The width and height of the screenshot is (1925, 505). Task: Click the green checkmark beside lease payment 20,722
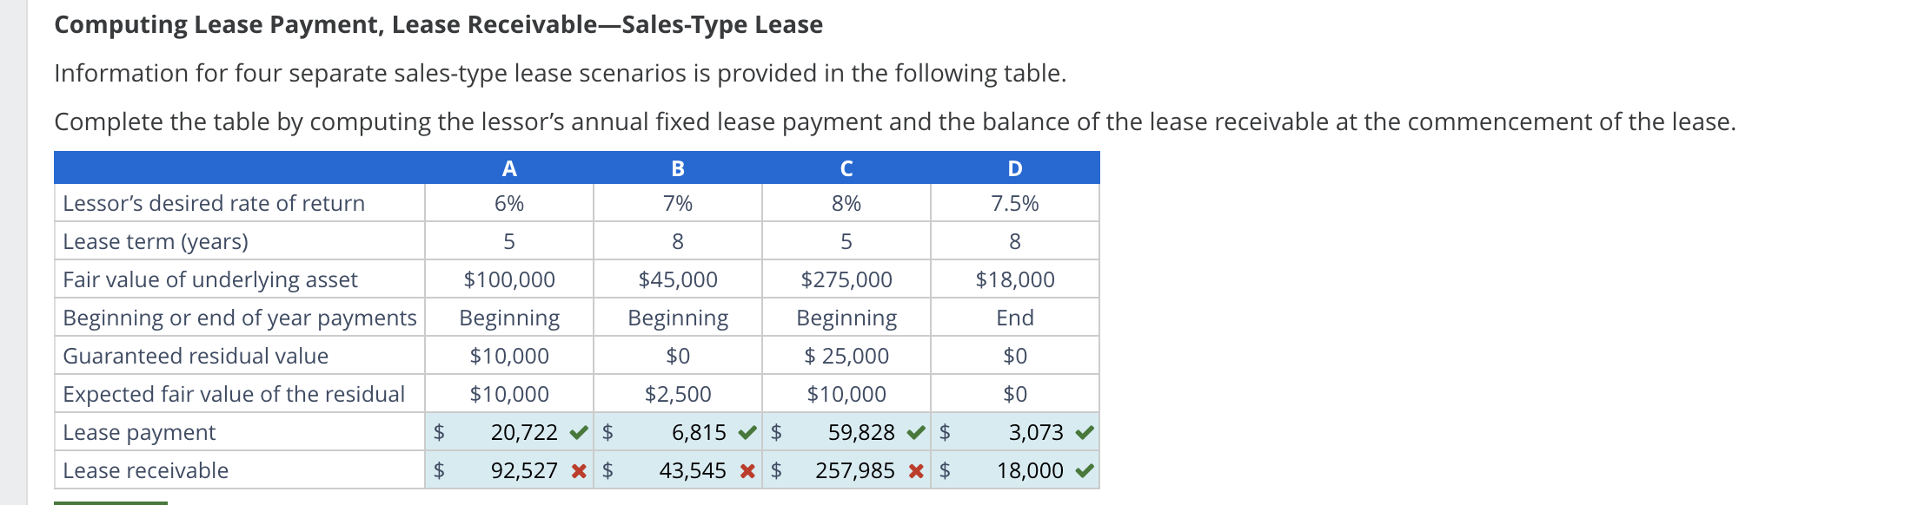click(x=577, y=431)
